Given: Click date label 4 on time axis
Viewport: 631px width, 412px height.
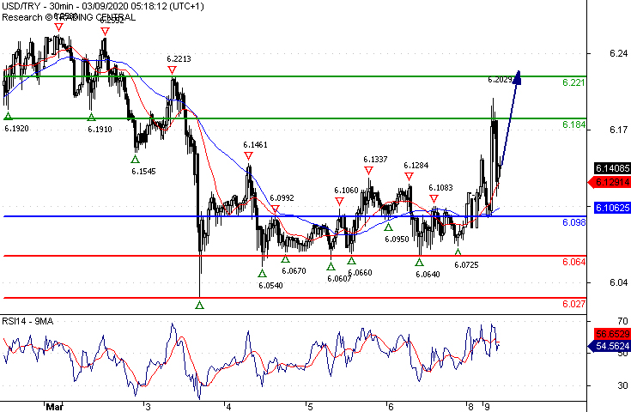Looking at the screenshot, I should 228,407.
